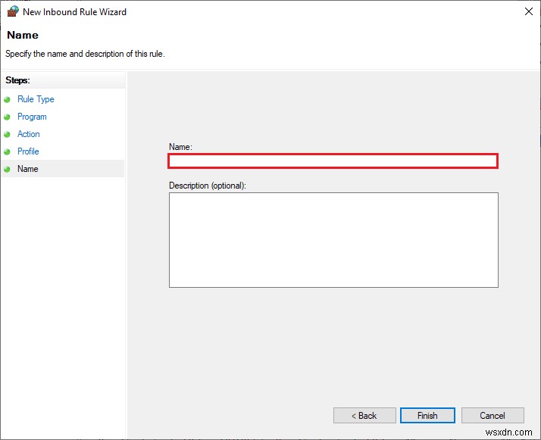Close the New Inbound Rule Wizard window
The height and width of the screenshot is (440, 541).
(x=527, y=11)
